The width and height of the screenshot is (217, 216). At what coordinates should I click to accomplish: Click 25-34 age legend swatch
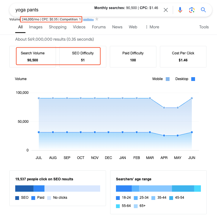coord(136,198)
